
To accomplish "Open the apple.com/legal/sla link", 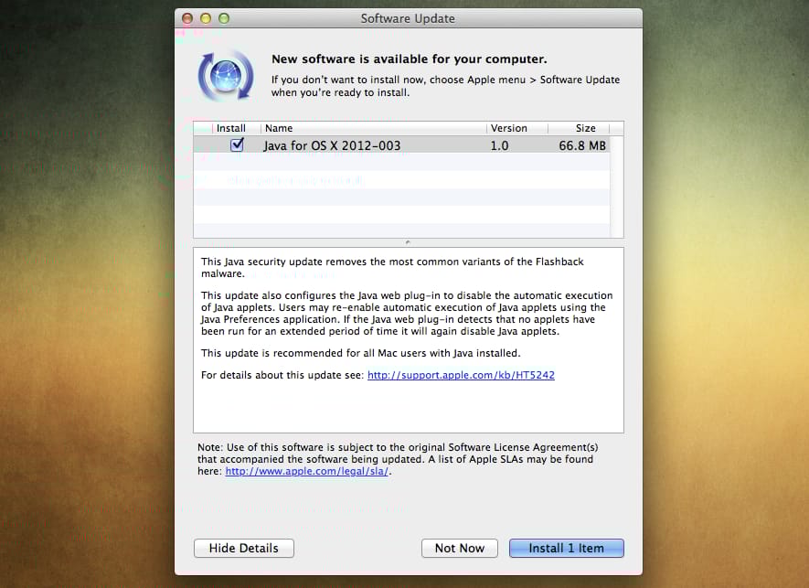I will [306, 471].
